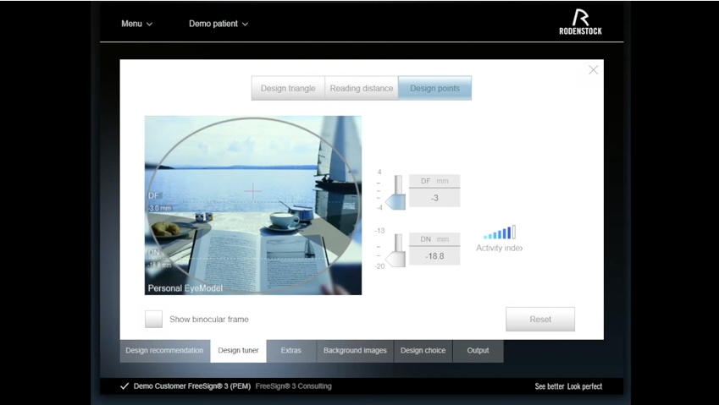Click the checkmark icon beside Demo Customer
Screen dimensions: 719x405
(x=124, y=386)
